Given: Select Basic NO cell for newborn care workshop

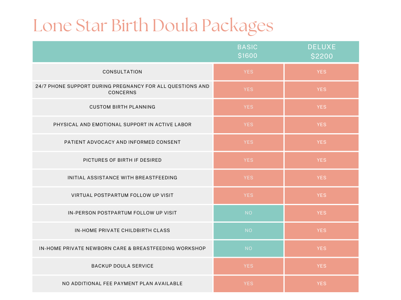Looking at the screenshot, I should point(248,248).
